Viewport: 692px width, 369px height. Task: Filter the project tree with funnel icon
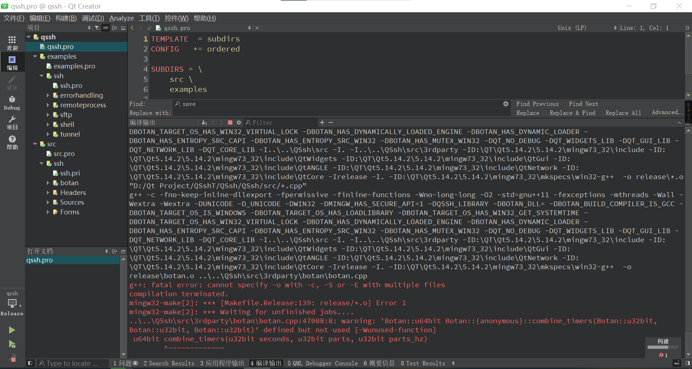click(x=97, y=28)
